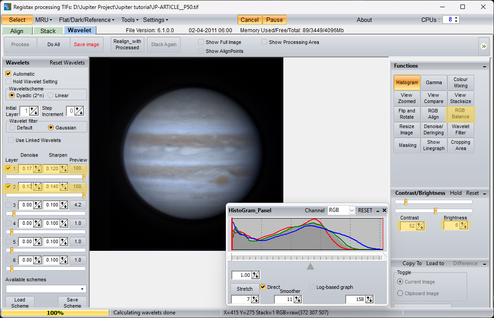Click Layer 2 Sharpen spinner arrows
This screenshot has height=318, width=494.
pos(64,187)
